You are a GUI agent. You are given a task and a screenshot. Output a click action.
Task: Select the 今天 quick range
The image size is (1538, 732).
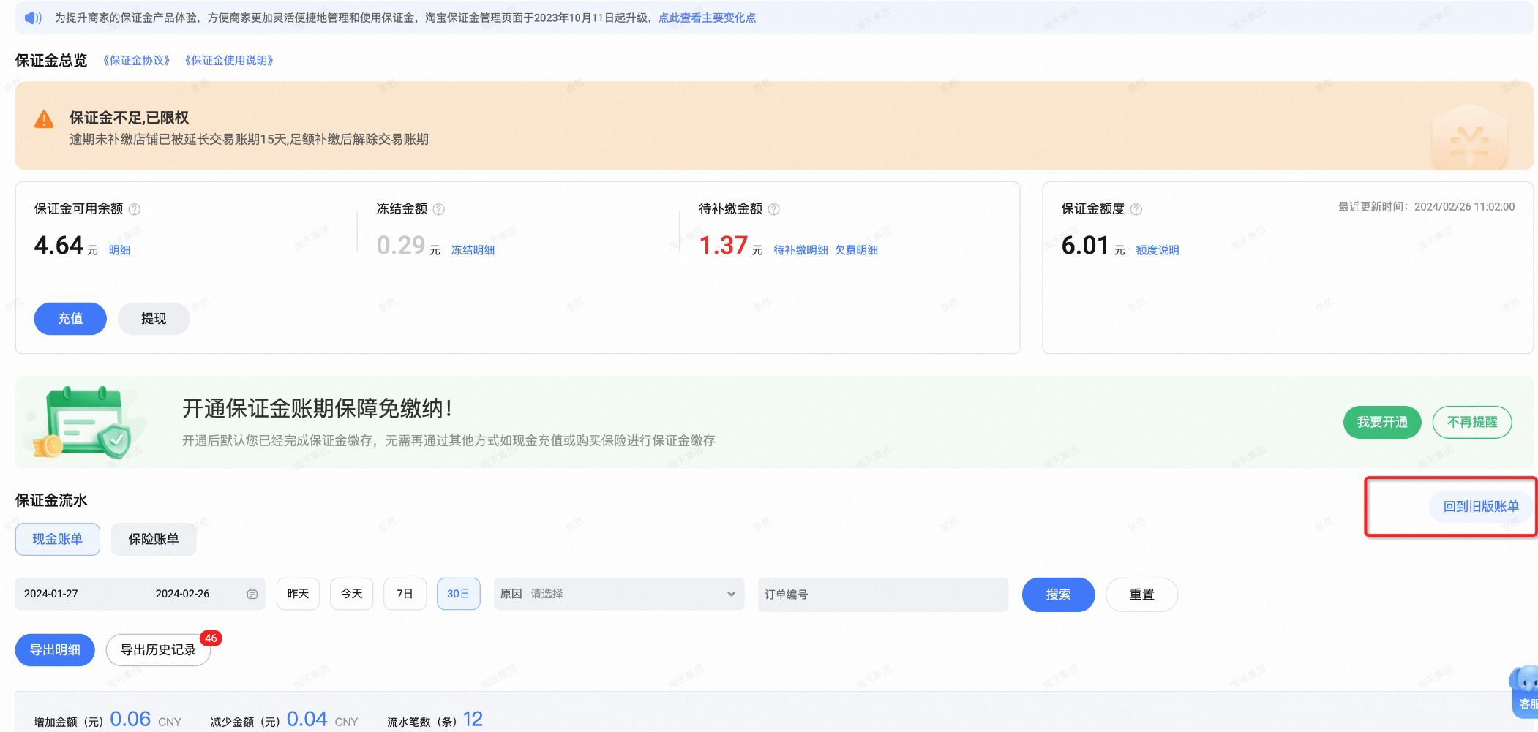point(351,594)
